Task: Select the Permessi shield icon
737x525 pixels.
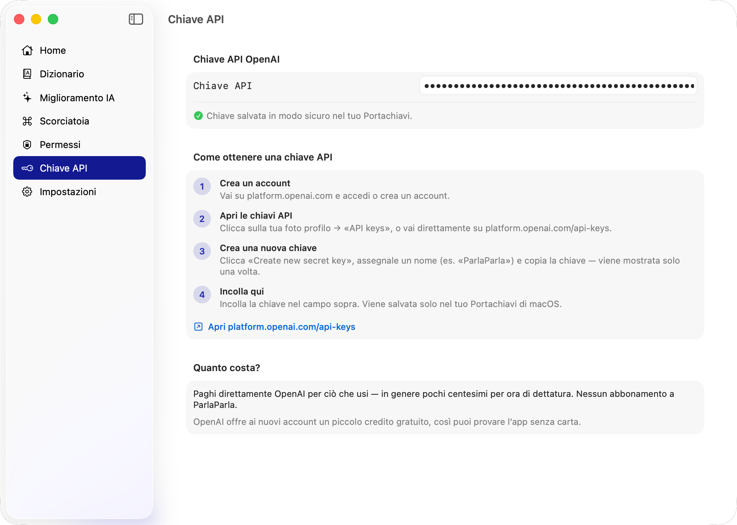Action: click(x=27, y=144)
